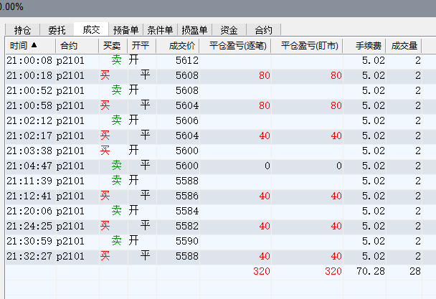Click the sort arrow in 时间 header
The image size is (436, 299).
(x=34, y=44)
